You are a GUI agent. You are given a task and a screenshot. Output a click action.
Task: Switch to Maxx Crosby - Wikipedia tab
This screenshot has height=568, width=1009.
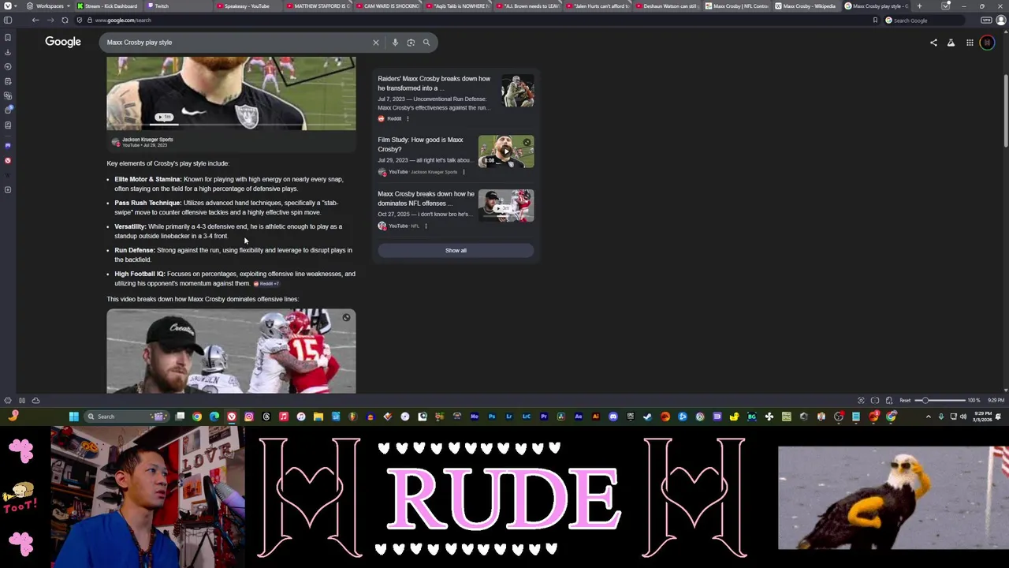(x=806, y=6)
